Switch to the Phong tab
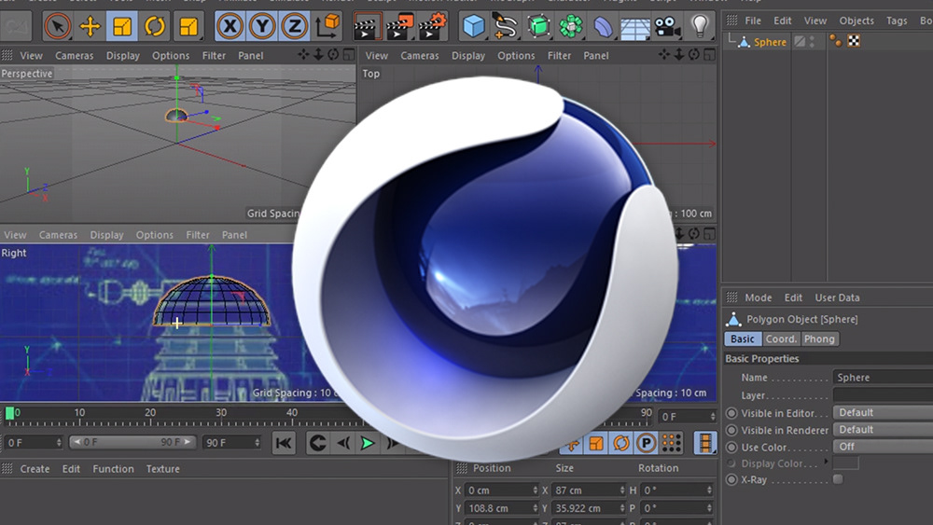The width and height of the screenshot is (933, 525). (819, 338)
